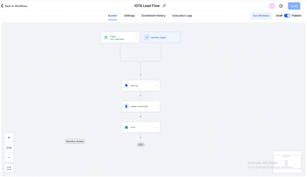Click the contact icon on Update contact field node
Image resolution: width=307 pixels, height=177 pixels.
tap(126, 106)
